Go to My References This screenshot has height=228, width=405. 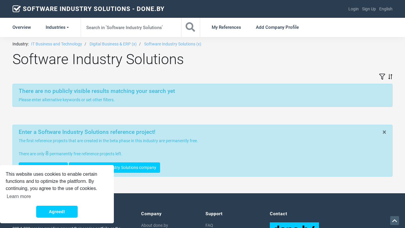tap(226, 27)
